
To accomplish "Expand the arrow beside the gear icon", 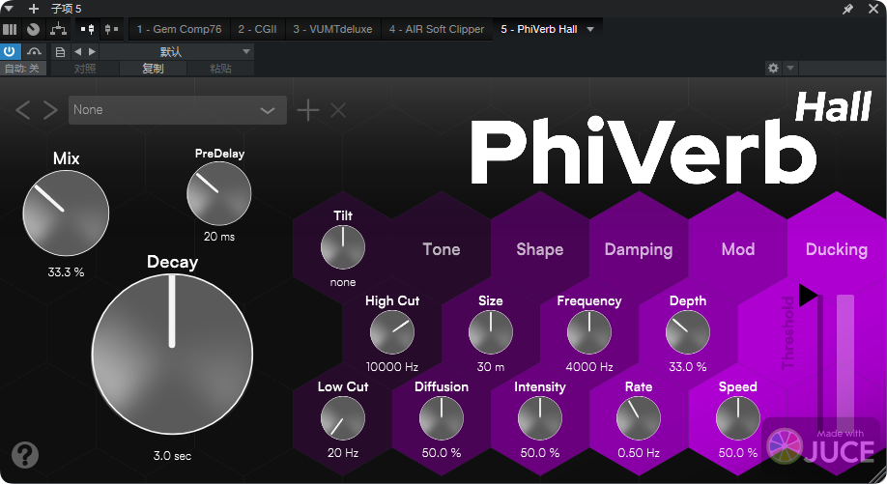I will [x=790, y=68].
